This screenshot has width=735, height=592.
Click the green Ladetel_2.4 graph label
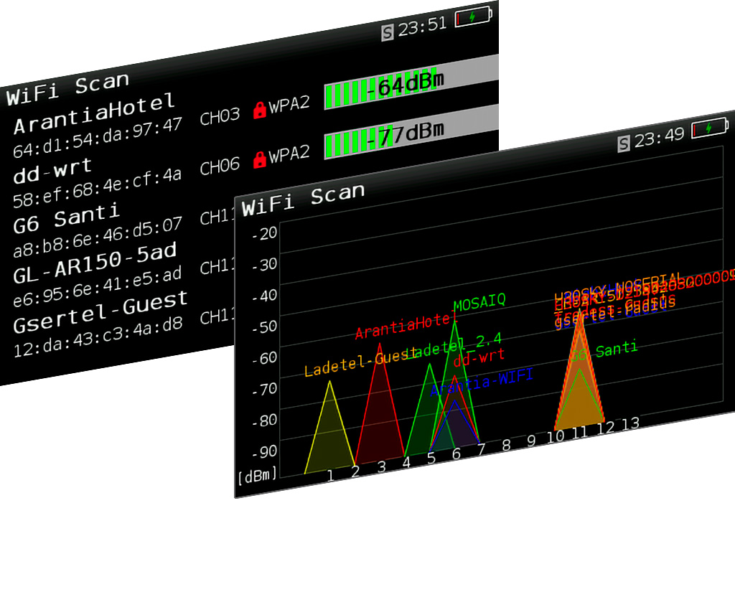455,348
